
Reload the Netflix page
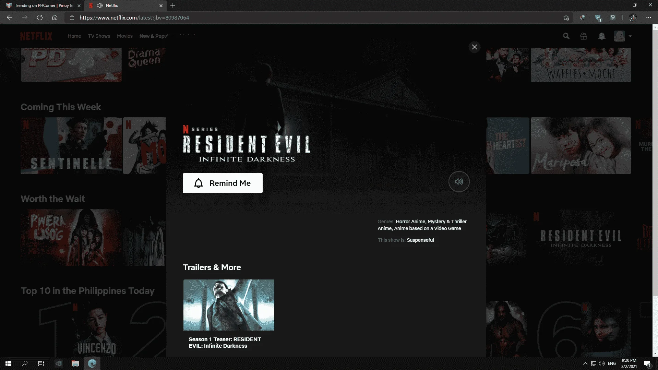[40, 17]
